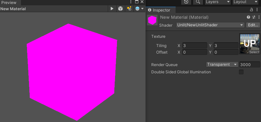Open the material help question mark icon
The width and height of the screenshot is (261, 122).
[x=248, y=17]
